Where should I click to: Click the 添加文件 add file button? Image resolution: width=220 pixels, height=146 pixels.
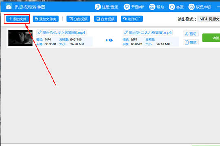click(x=17, y=19)
